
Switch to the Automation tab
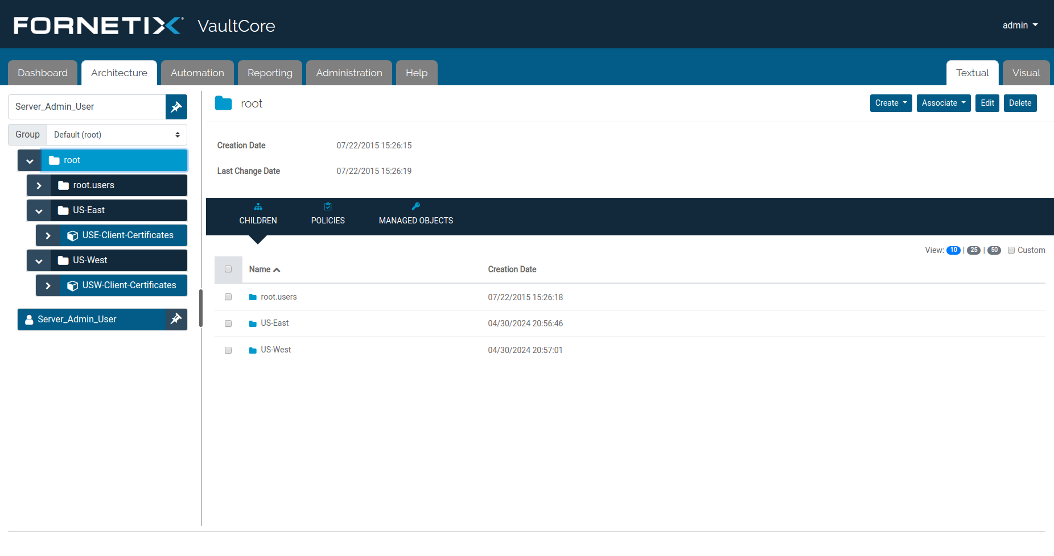coord(197,73)
